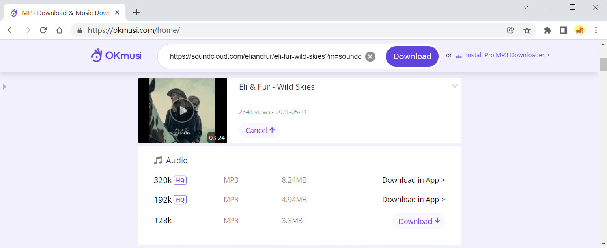The image size is (607, 248).
Task: Click the OKmusi logo
Action: coord(116,56)
